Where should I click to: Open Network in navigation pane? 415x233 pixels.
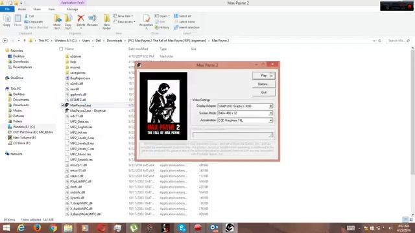(16, 154)
